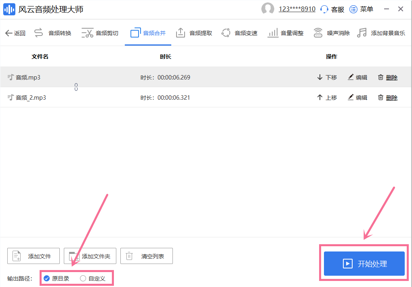Open the 音频提取 audio extraction tool
The width and height of the screenshot is (412, 287).
(194, 33)
